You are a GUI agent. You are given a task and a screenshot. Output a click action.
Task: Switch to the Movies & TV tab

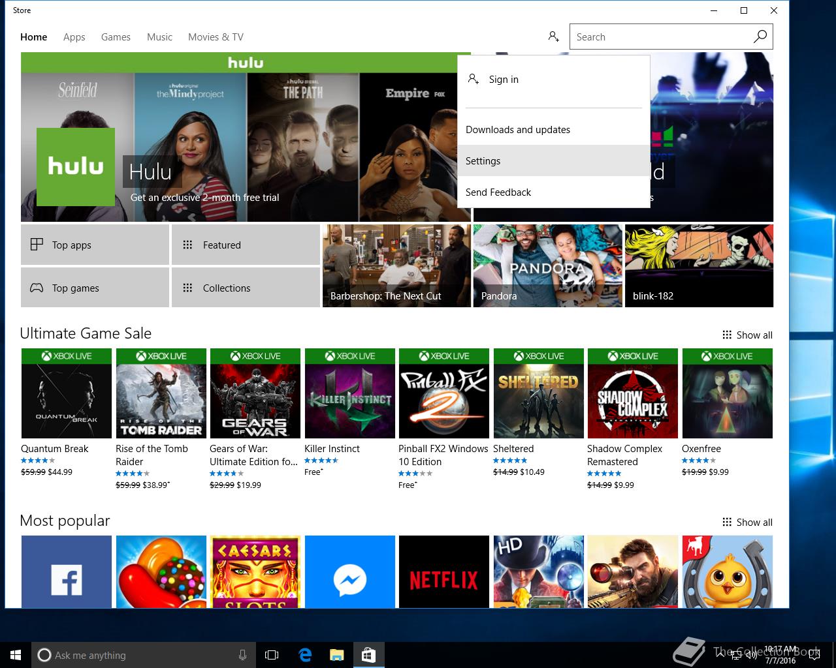click(x=216, y=37)
